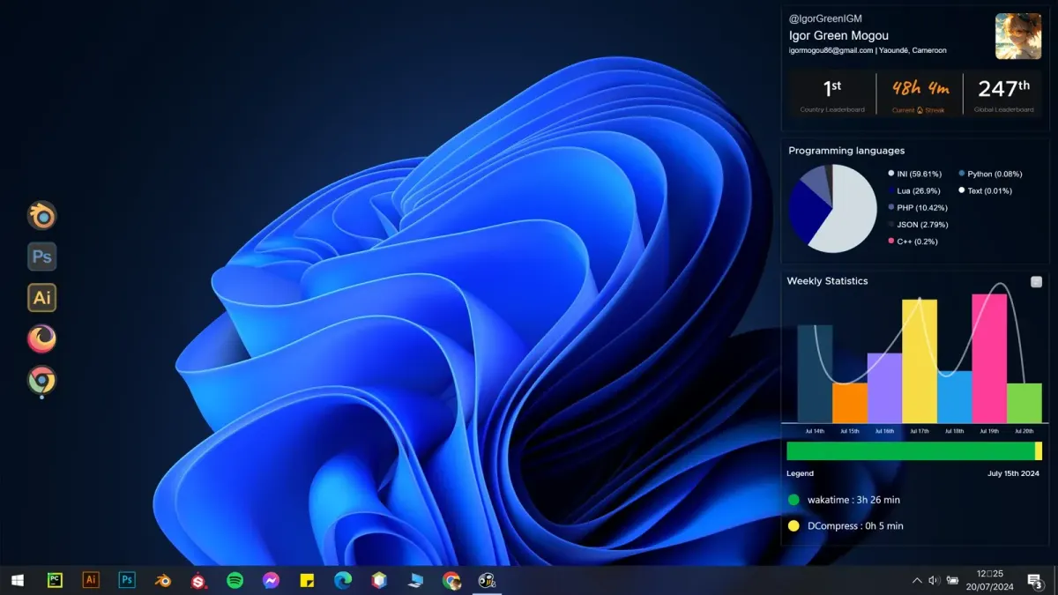
Task: Open the hexagon cube app in taskbar
Action: click(379, 580)
